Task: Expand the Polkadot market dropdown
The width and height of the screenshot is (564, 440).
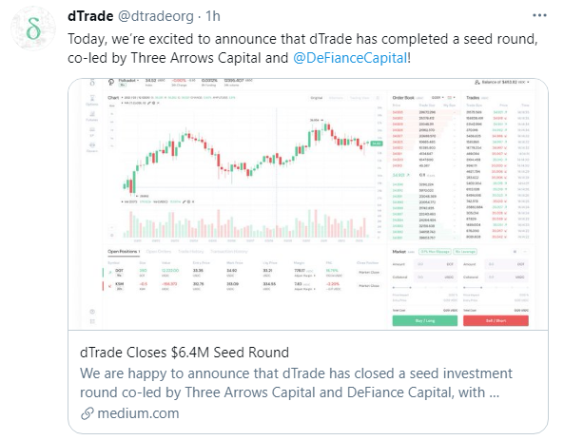Action: (x=128, y=81)
